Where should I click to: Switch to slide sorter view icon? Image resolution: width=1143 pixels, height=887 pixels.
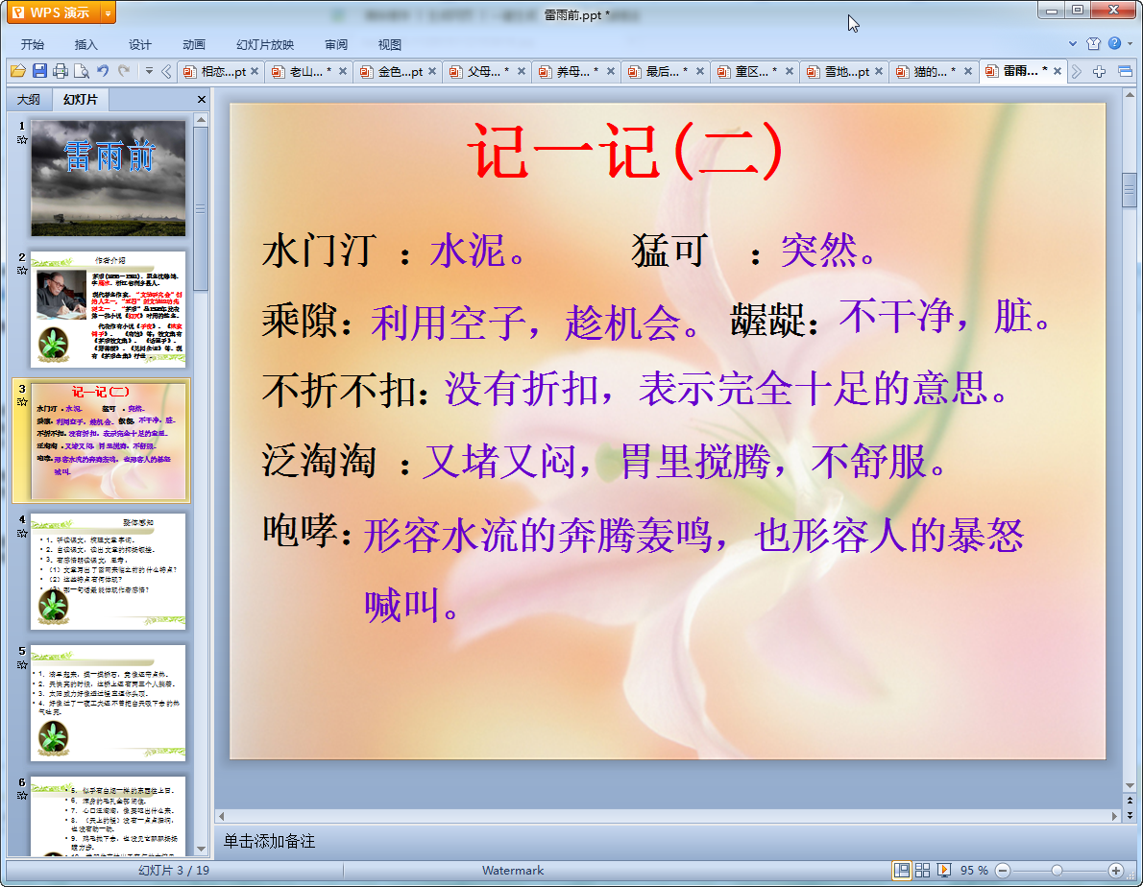tap(923, 871)
